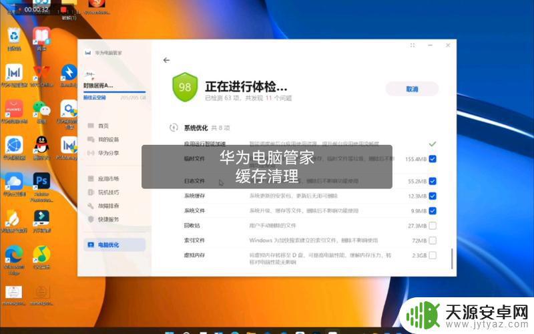Click the 系统文件 row label
This screenshot has height=334, width=534.
194,211
